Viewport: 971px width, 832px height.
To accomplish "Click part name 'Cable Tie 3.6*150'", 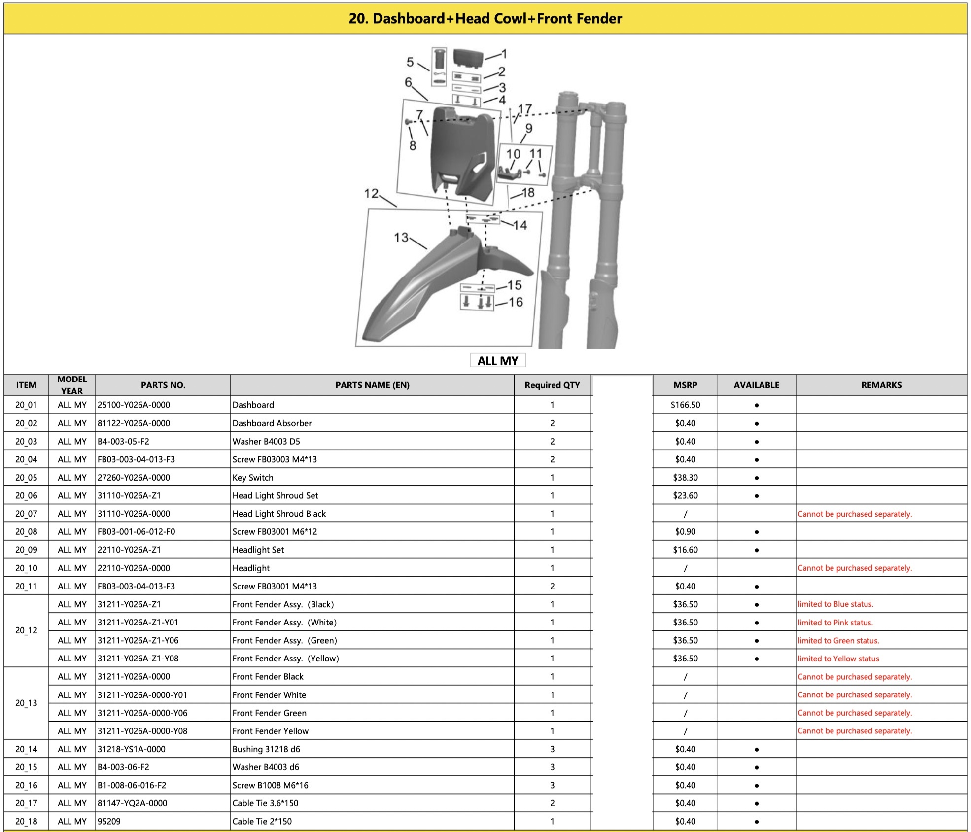I will 265,803.
